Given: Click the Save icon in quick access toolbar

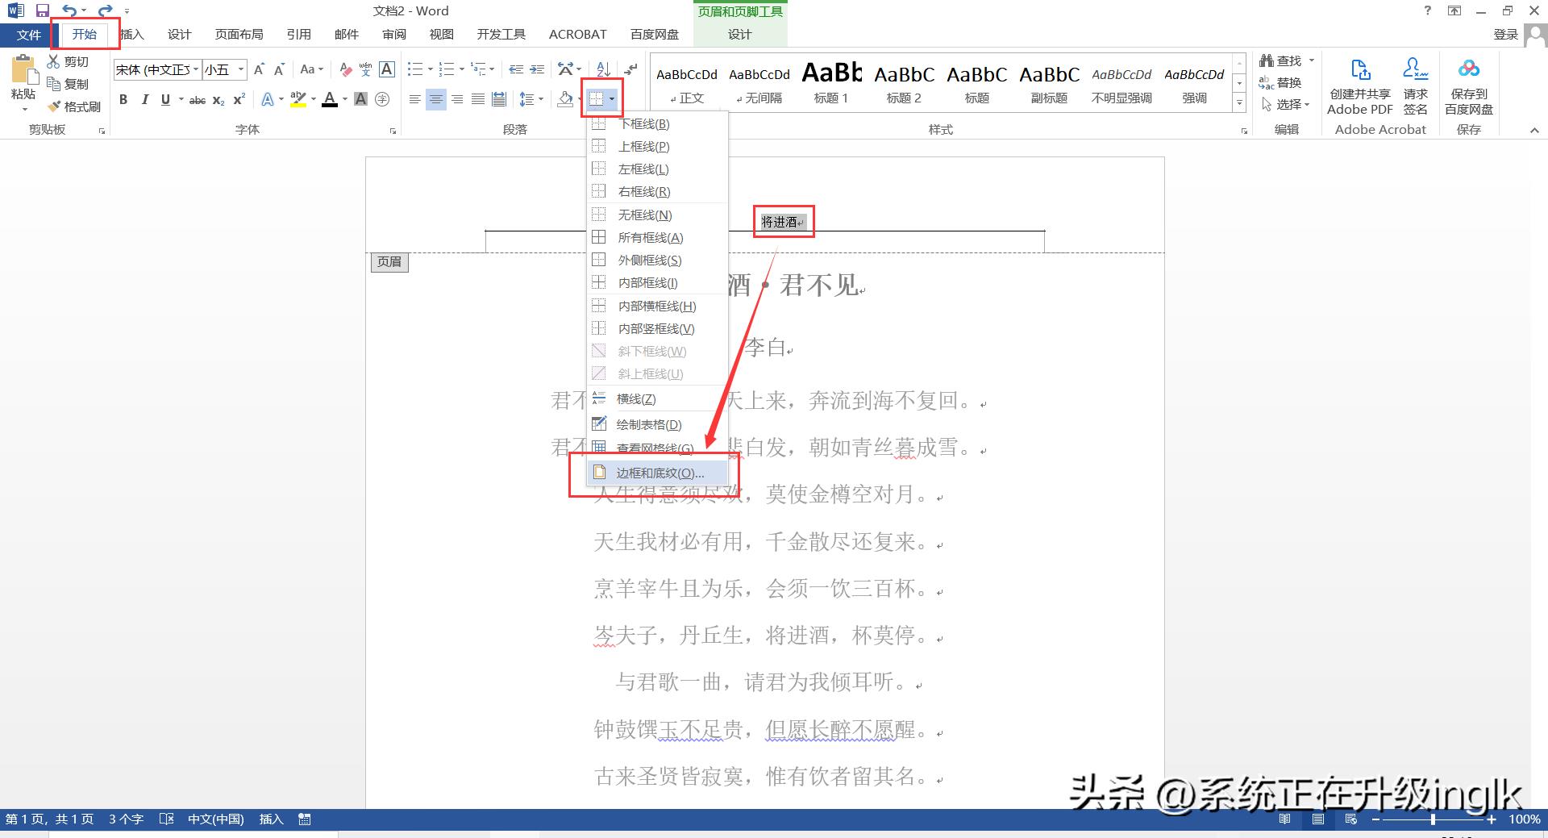Looking at the screenshot, I should tap(43, 10).
